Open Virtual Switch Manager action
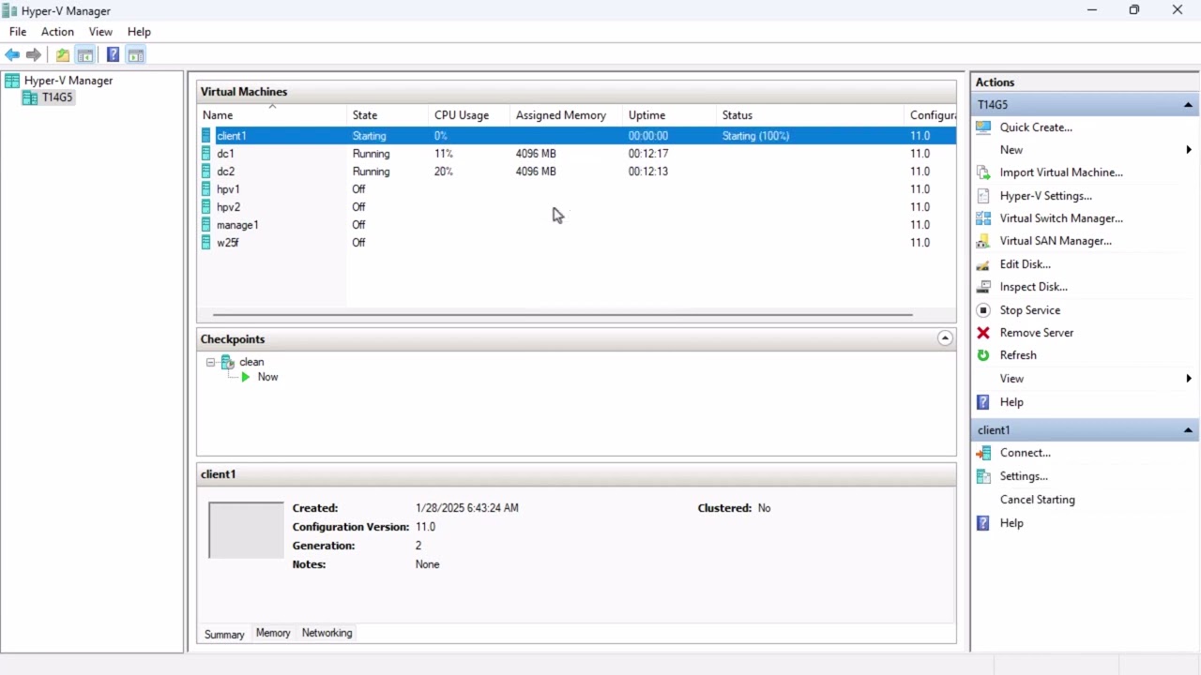Viewport: 1201px width, 675px height. (1061, 218)
